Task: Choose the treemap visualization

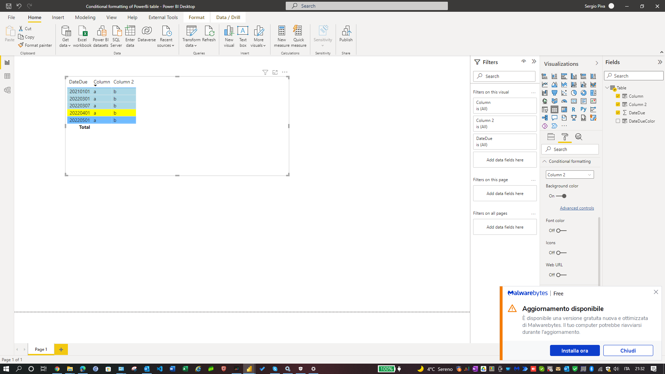Action: click(x=593, y=93)
